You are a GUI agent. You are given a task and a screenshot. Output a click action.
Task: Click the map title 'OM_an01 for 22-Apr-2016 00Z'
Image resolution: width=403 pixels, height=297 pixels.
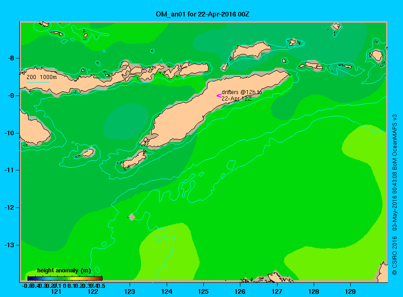click(202, 14)
